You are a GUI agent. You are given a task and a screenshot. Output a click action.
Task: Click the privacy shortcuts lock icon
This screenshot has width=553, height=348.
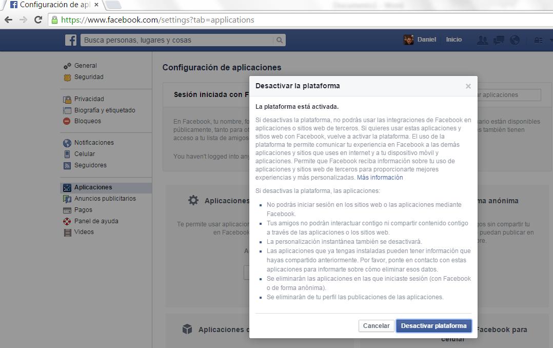pyautogui.click(x=538, y=40)
